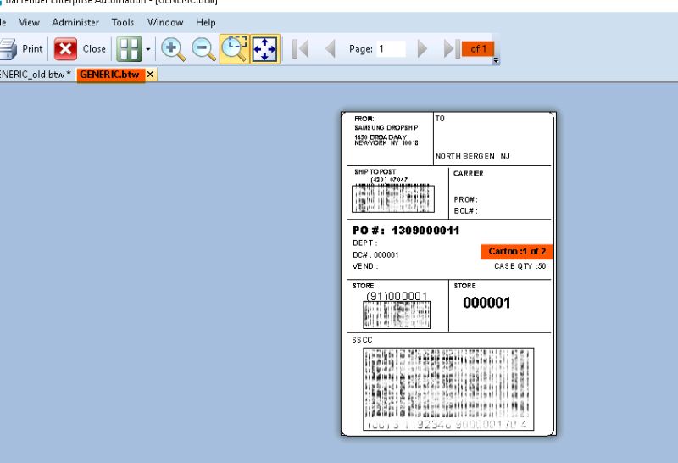
Task: Click the ship to post barcode
Action: click(393, 198)
